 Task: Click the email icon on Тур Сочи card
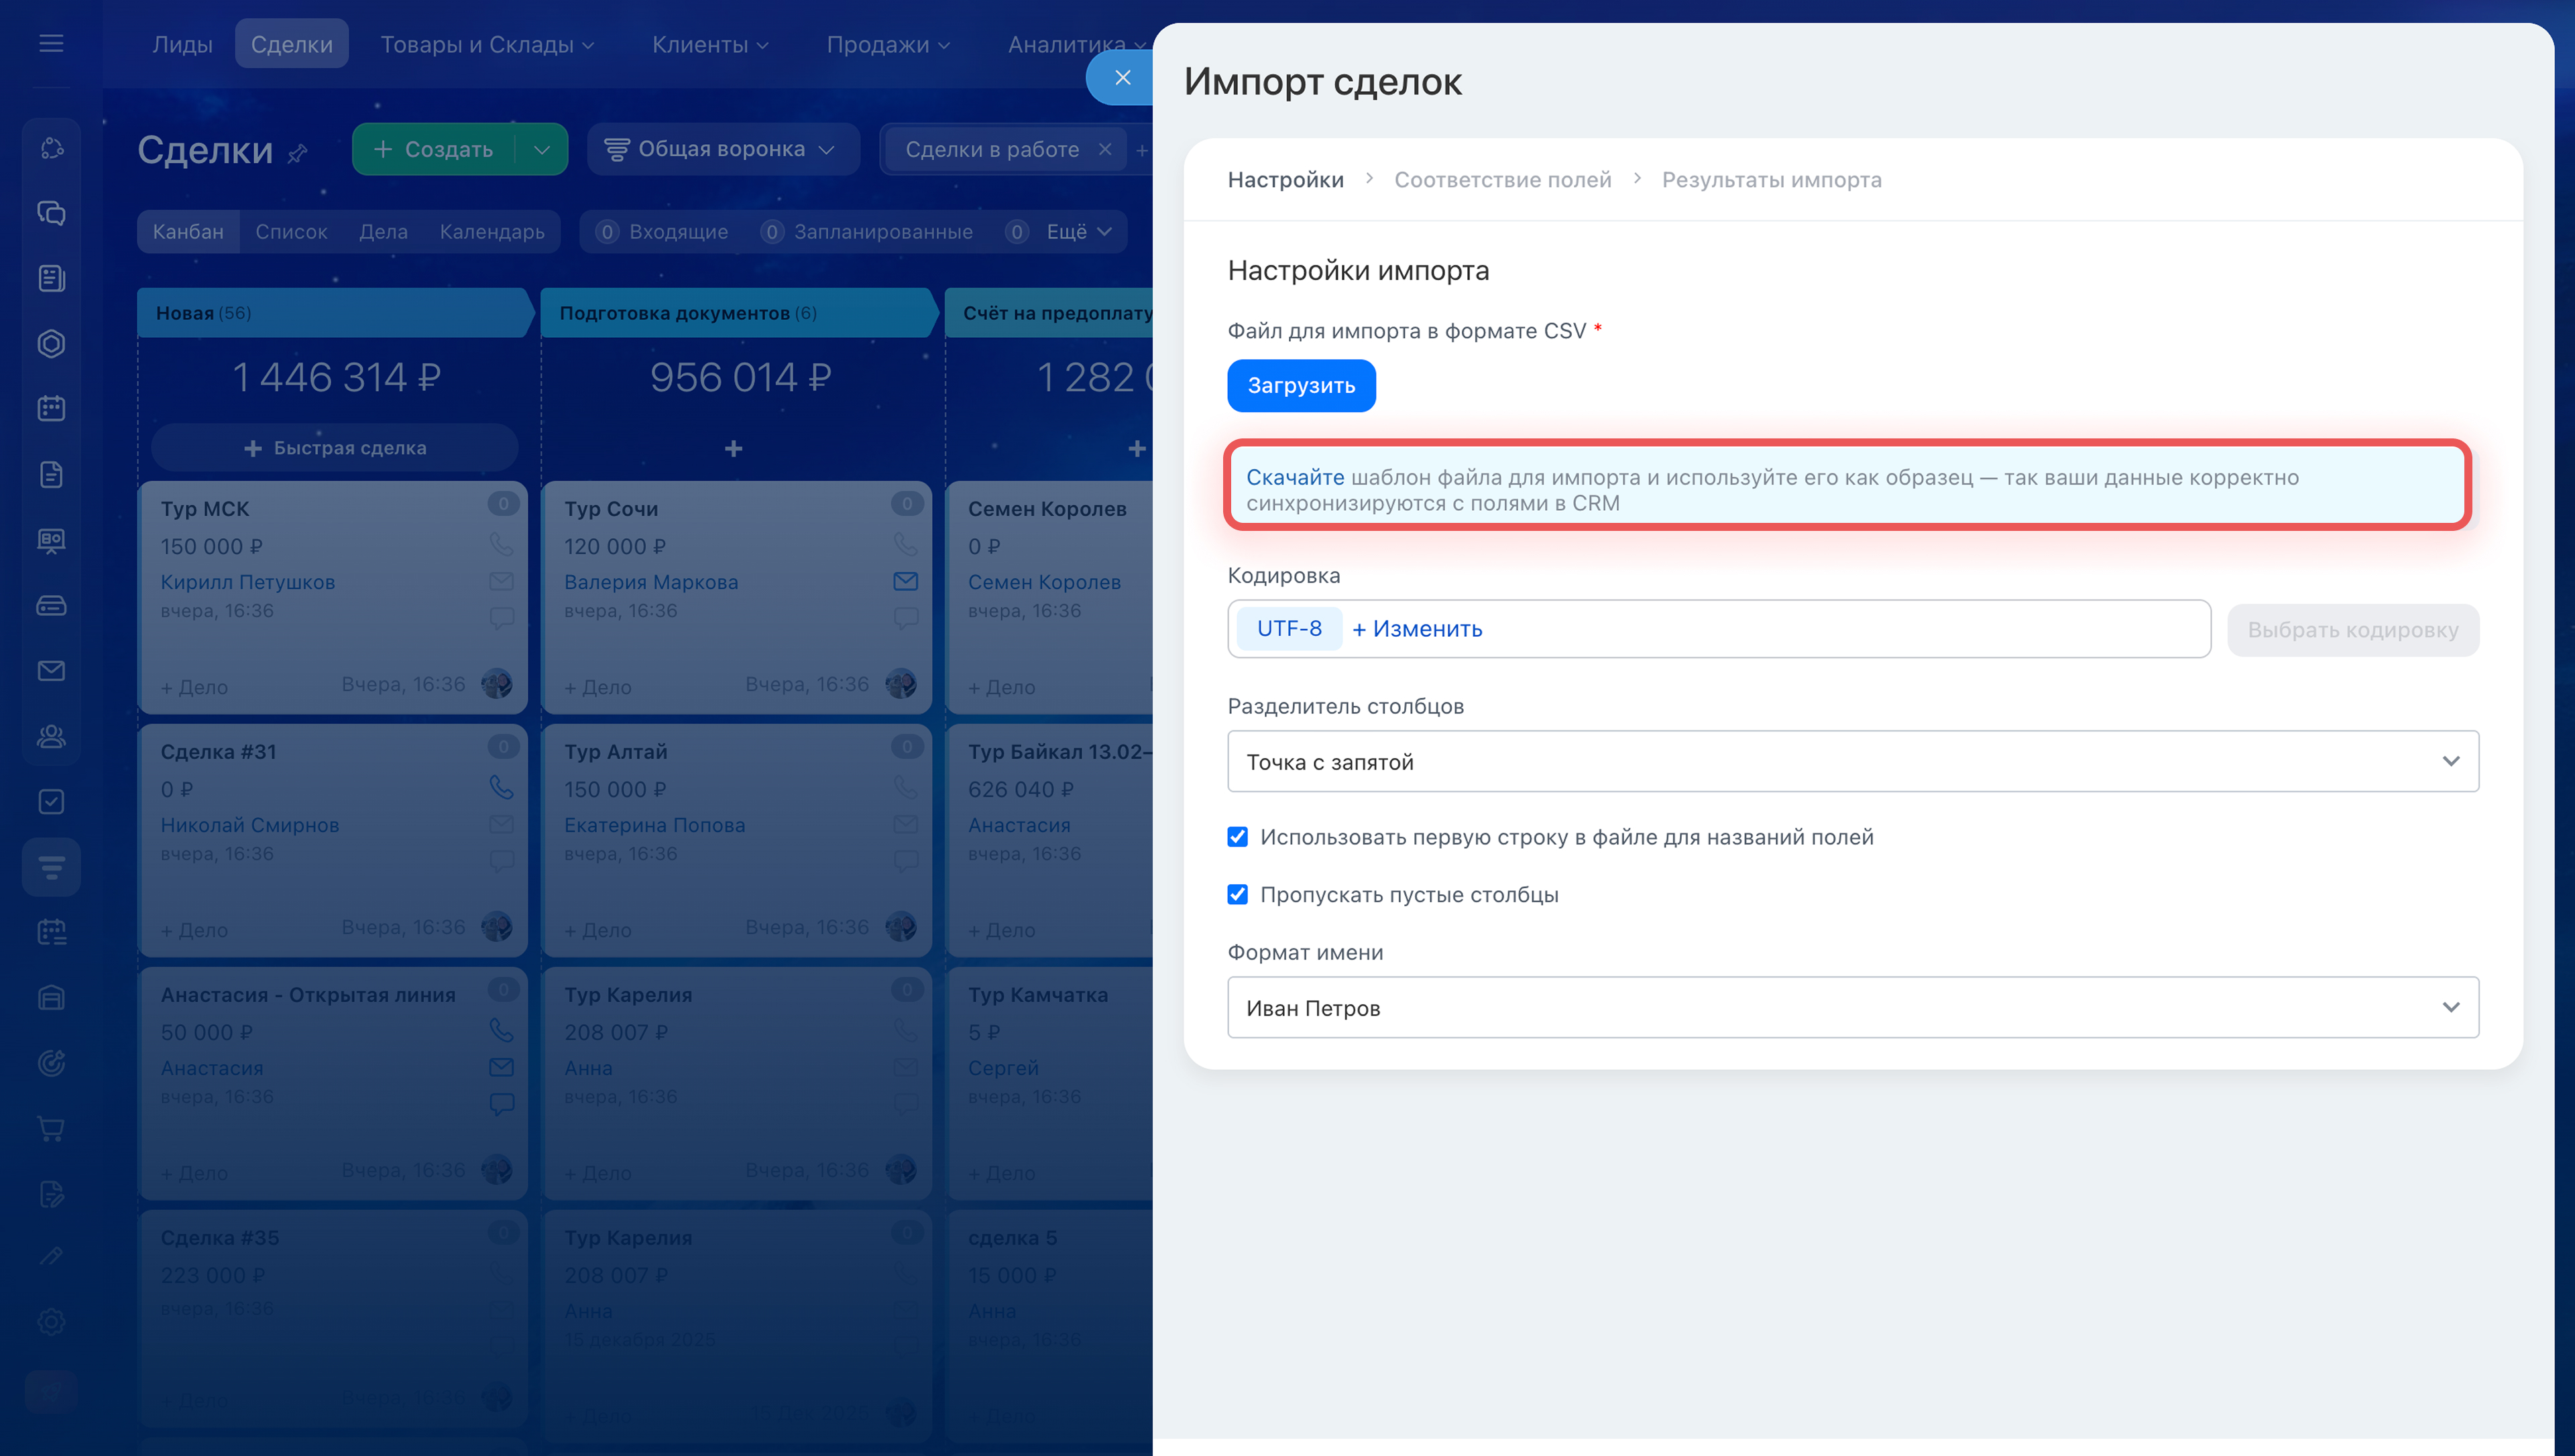(x=905, y=581)
